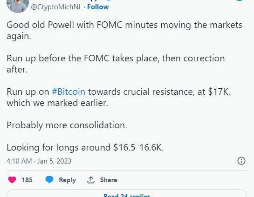Click the Good old Powell FOMC minutes paragraph
Viewport: 254px width, 197px height.
[x=124, y=30]
